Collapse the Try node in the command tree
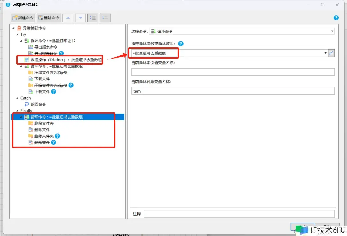Viewport: 347px width, 236px height. pos(18,34)
